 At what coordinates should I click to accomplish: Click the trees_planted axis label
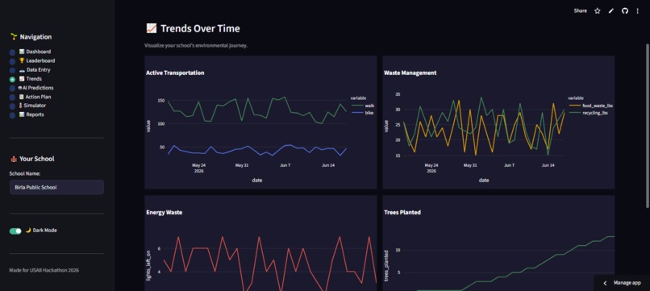(x=386, y=266)
